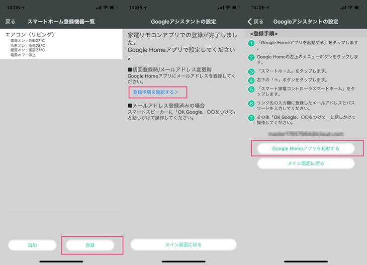Click the 暖房オン：暖房27°C line
Image resolution: width=367 pixels, height=265 pixels.
point(28,50)
